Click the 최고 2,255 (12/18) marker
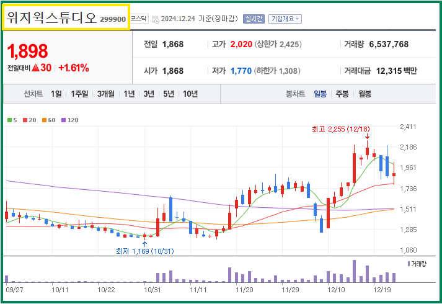Image resolution: width=442 pixels, height=304 pixels. (341, 129)
